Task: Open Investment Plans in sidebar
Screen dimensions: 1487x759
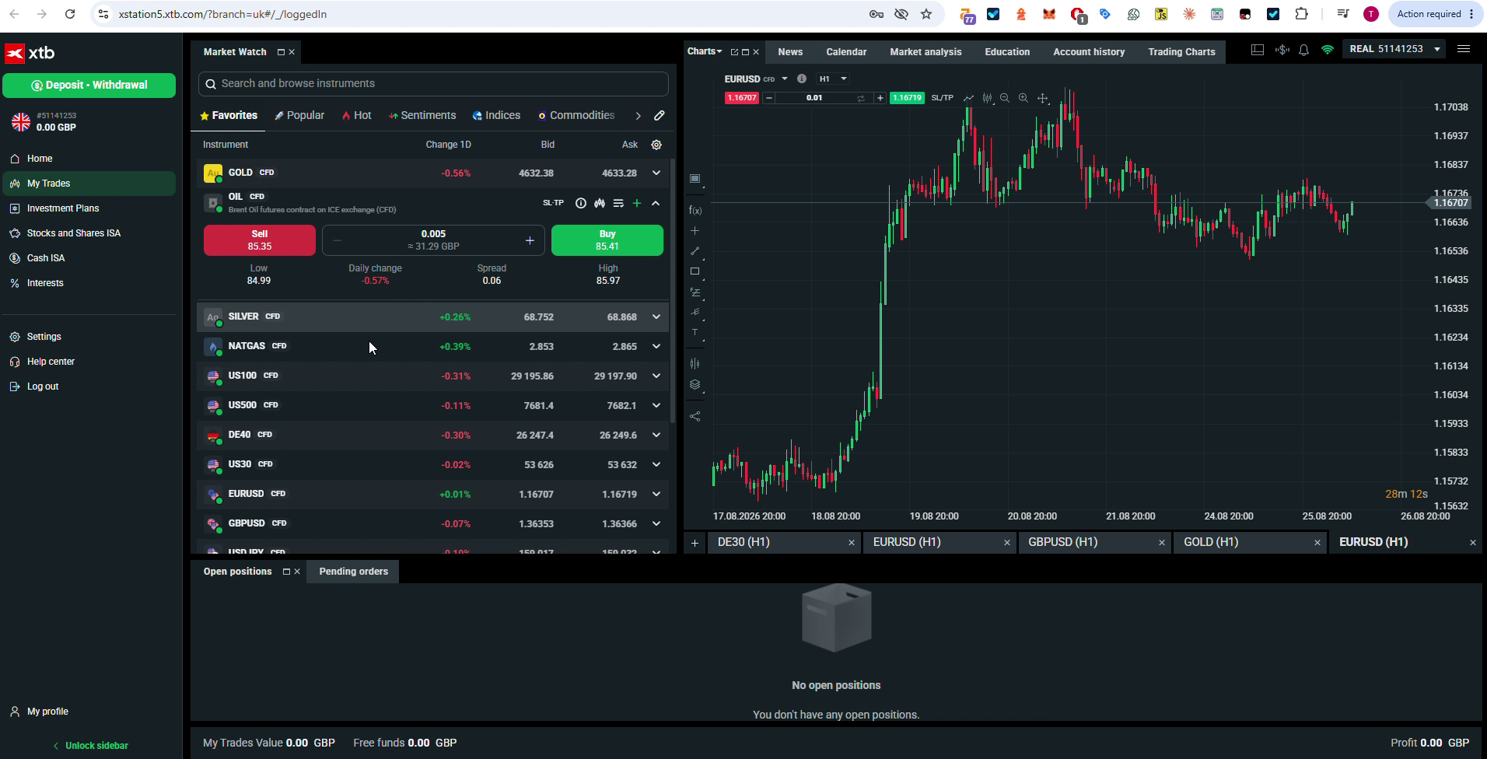Action: (62, 208)
